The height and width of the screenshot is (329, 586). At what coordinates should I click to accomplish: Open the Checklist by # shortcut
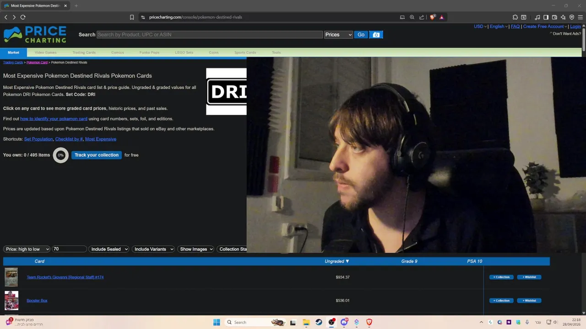[x=69, y=139]
